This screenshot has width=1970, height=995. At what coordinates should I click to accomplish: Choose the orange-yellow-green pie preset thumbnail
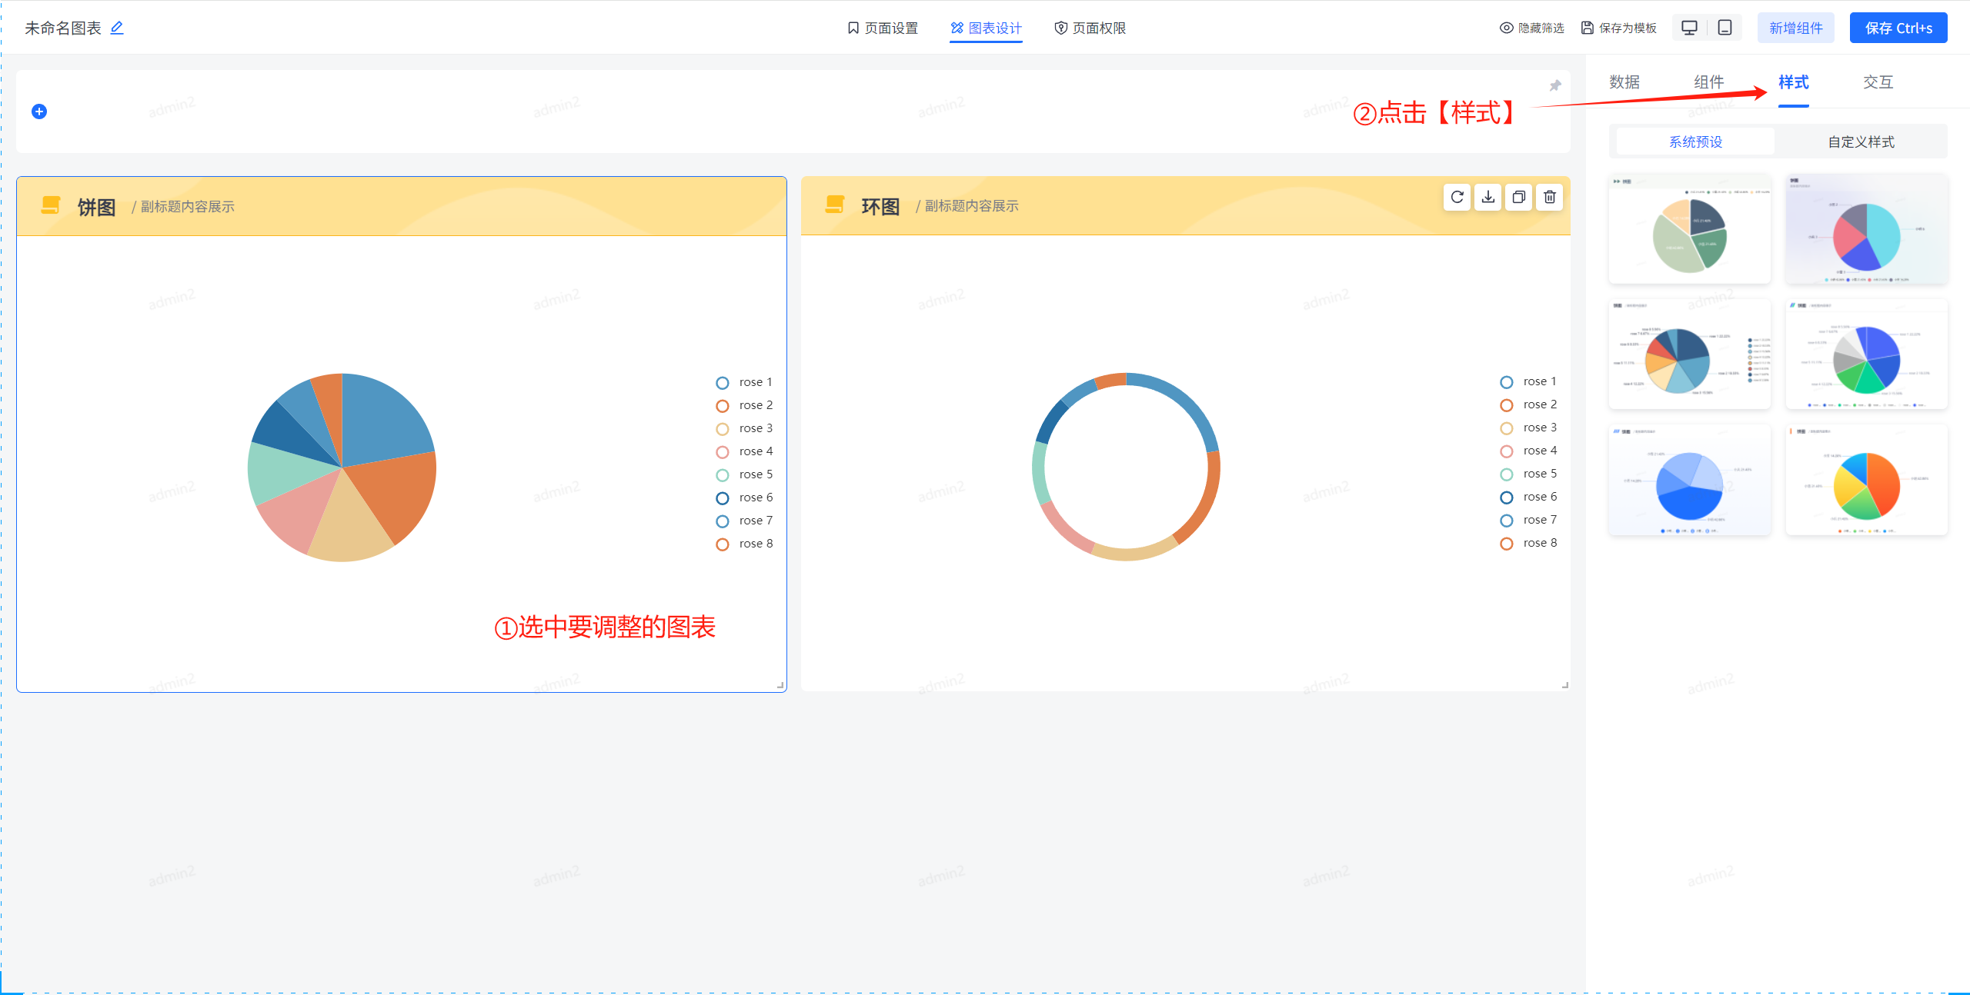point(1867,479)
